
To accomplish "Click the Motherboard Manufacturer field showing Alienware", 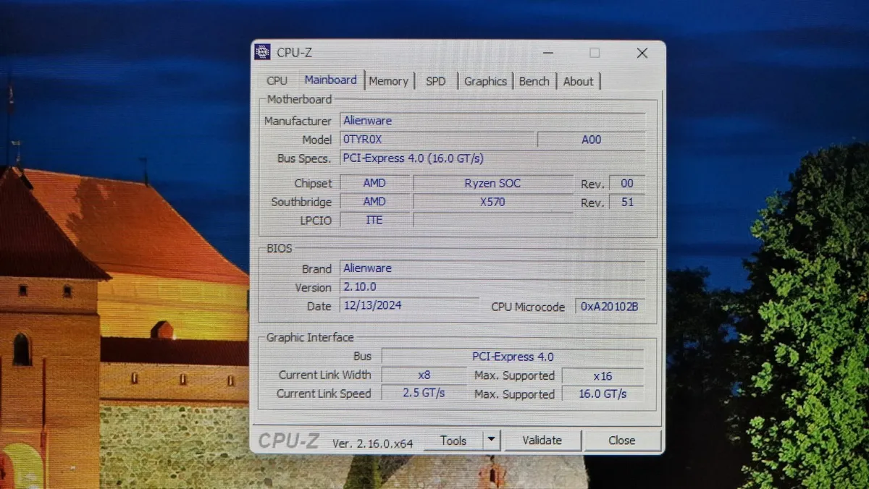I will point(492,121).
